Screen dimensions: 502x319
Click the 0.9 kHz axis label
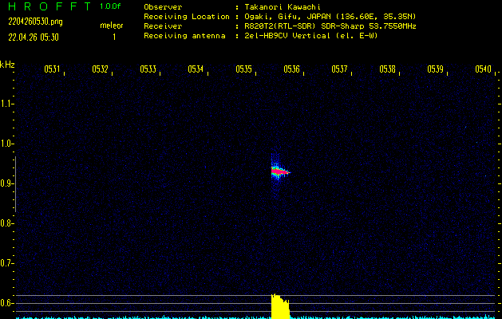coord(6,183)
